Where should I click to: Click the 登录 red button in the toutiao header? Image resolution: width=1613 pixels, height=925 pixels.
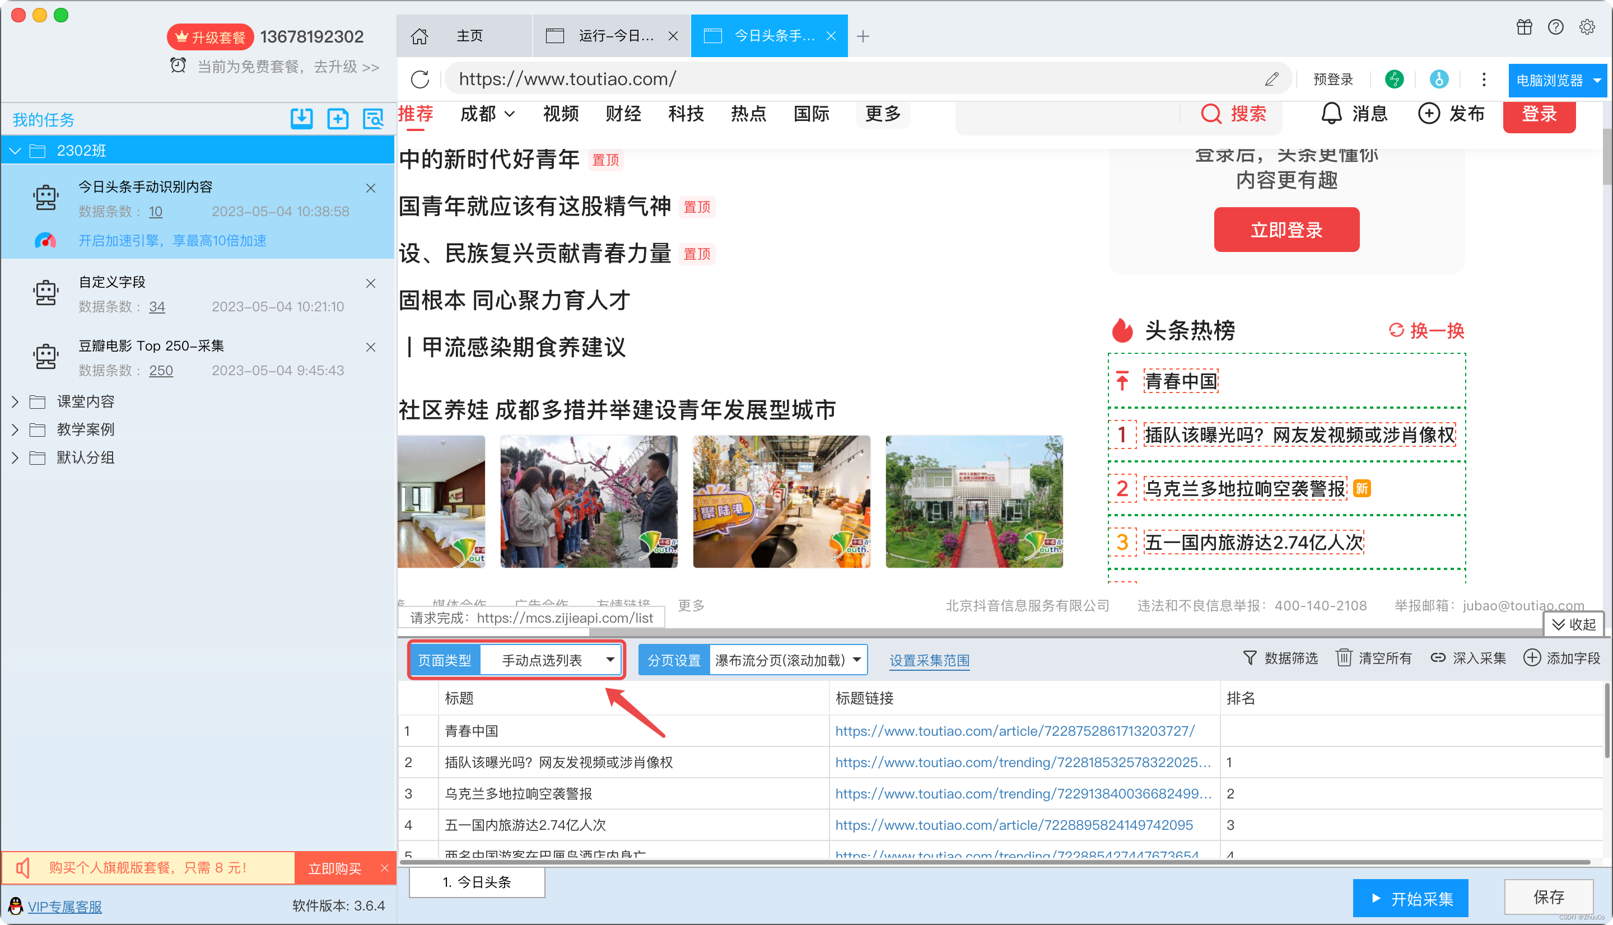[1539, 114]
